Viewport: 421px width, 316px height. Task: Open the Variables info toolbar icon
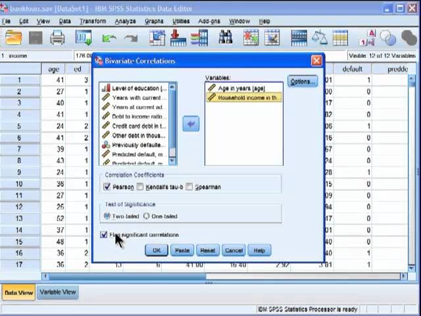coord(199,38)
